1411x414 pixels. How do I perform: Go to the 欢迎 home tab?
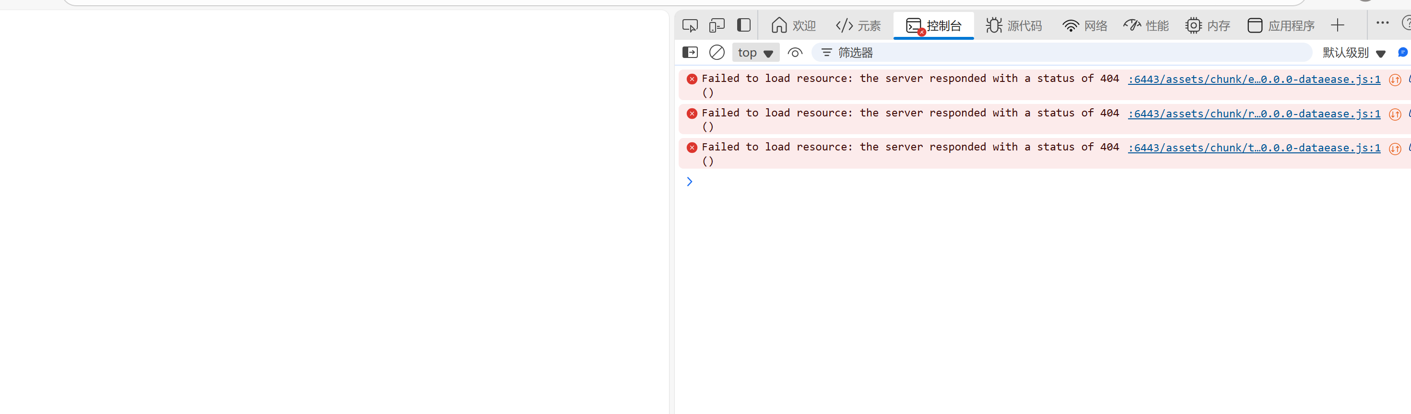pos(793,26)
